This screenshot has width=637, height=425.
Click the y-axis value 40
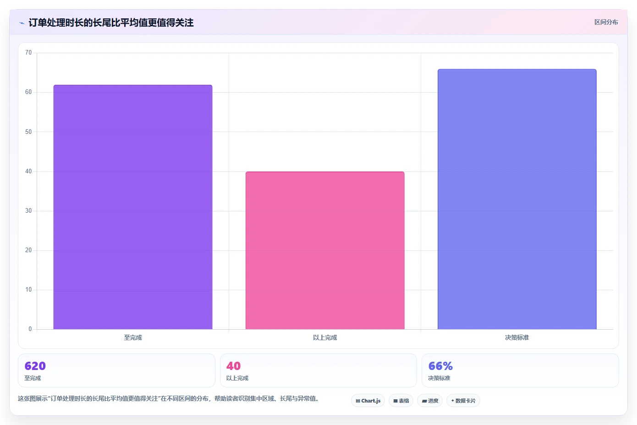point(28,171)
